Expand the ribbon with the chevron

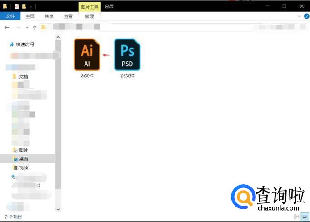coord(299,16)
